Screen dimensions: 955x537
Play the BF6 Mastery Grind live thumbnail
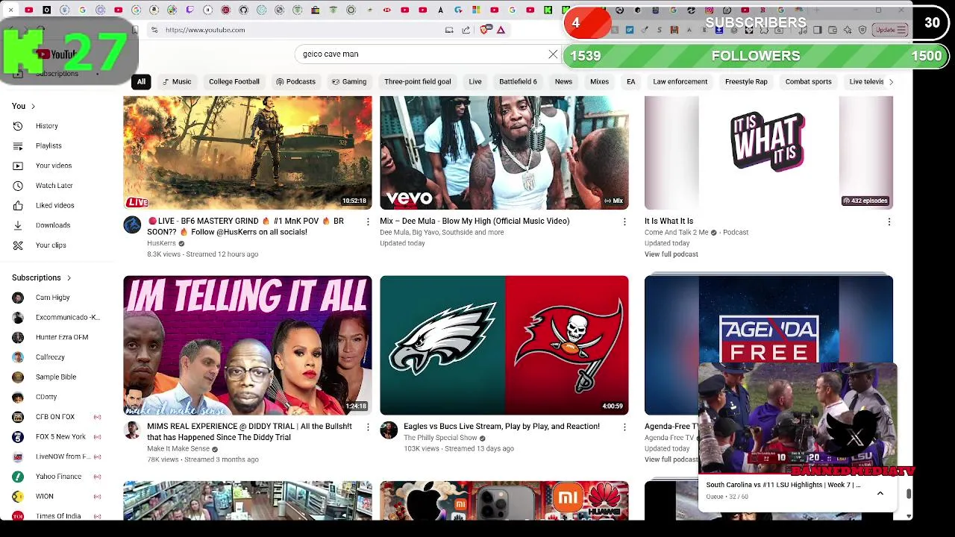click(247, 153)
